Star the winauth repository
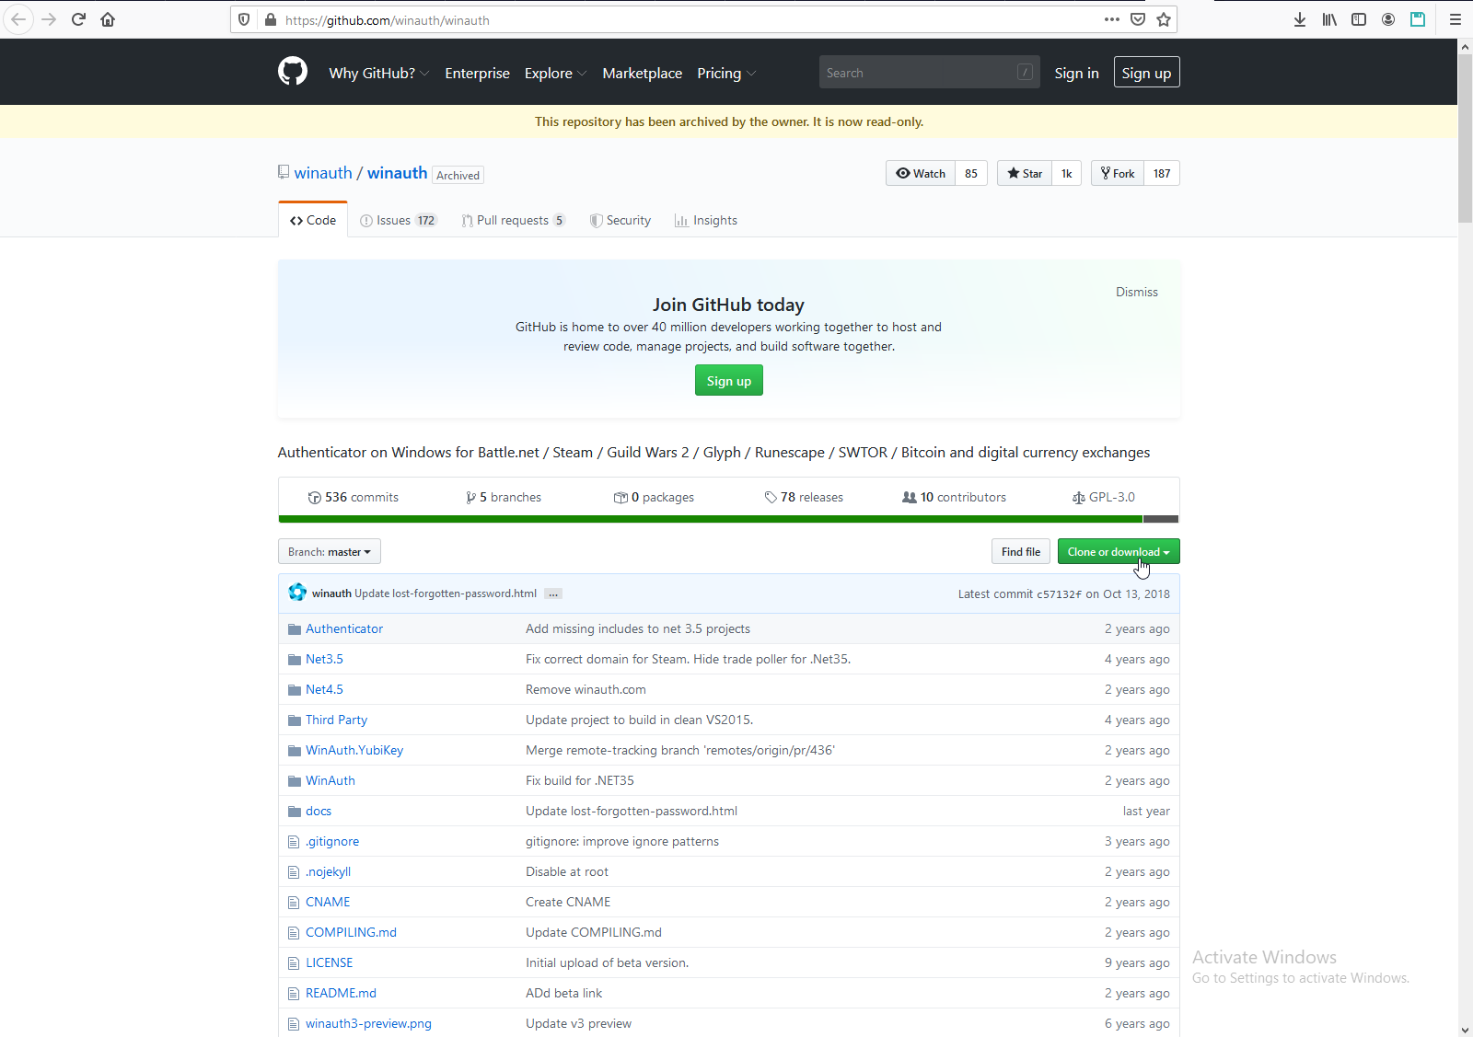This screenshot has width=1473, height=1037. 1025,173
